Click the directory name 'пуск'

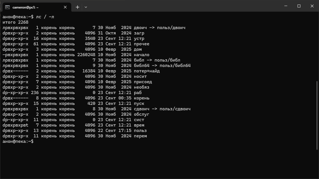[x=139, y=103]
